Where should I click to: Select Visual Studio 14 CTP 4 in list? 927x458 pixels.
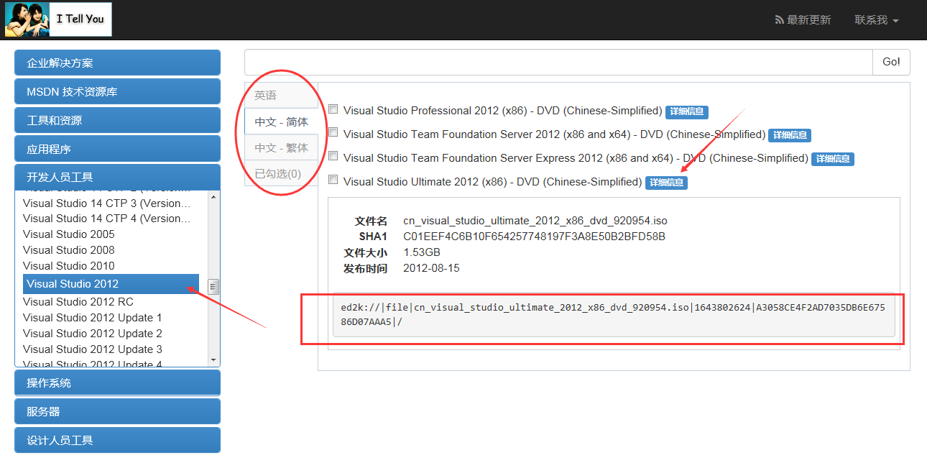click(107, 219)
